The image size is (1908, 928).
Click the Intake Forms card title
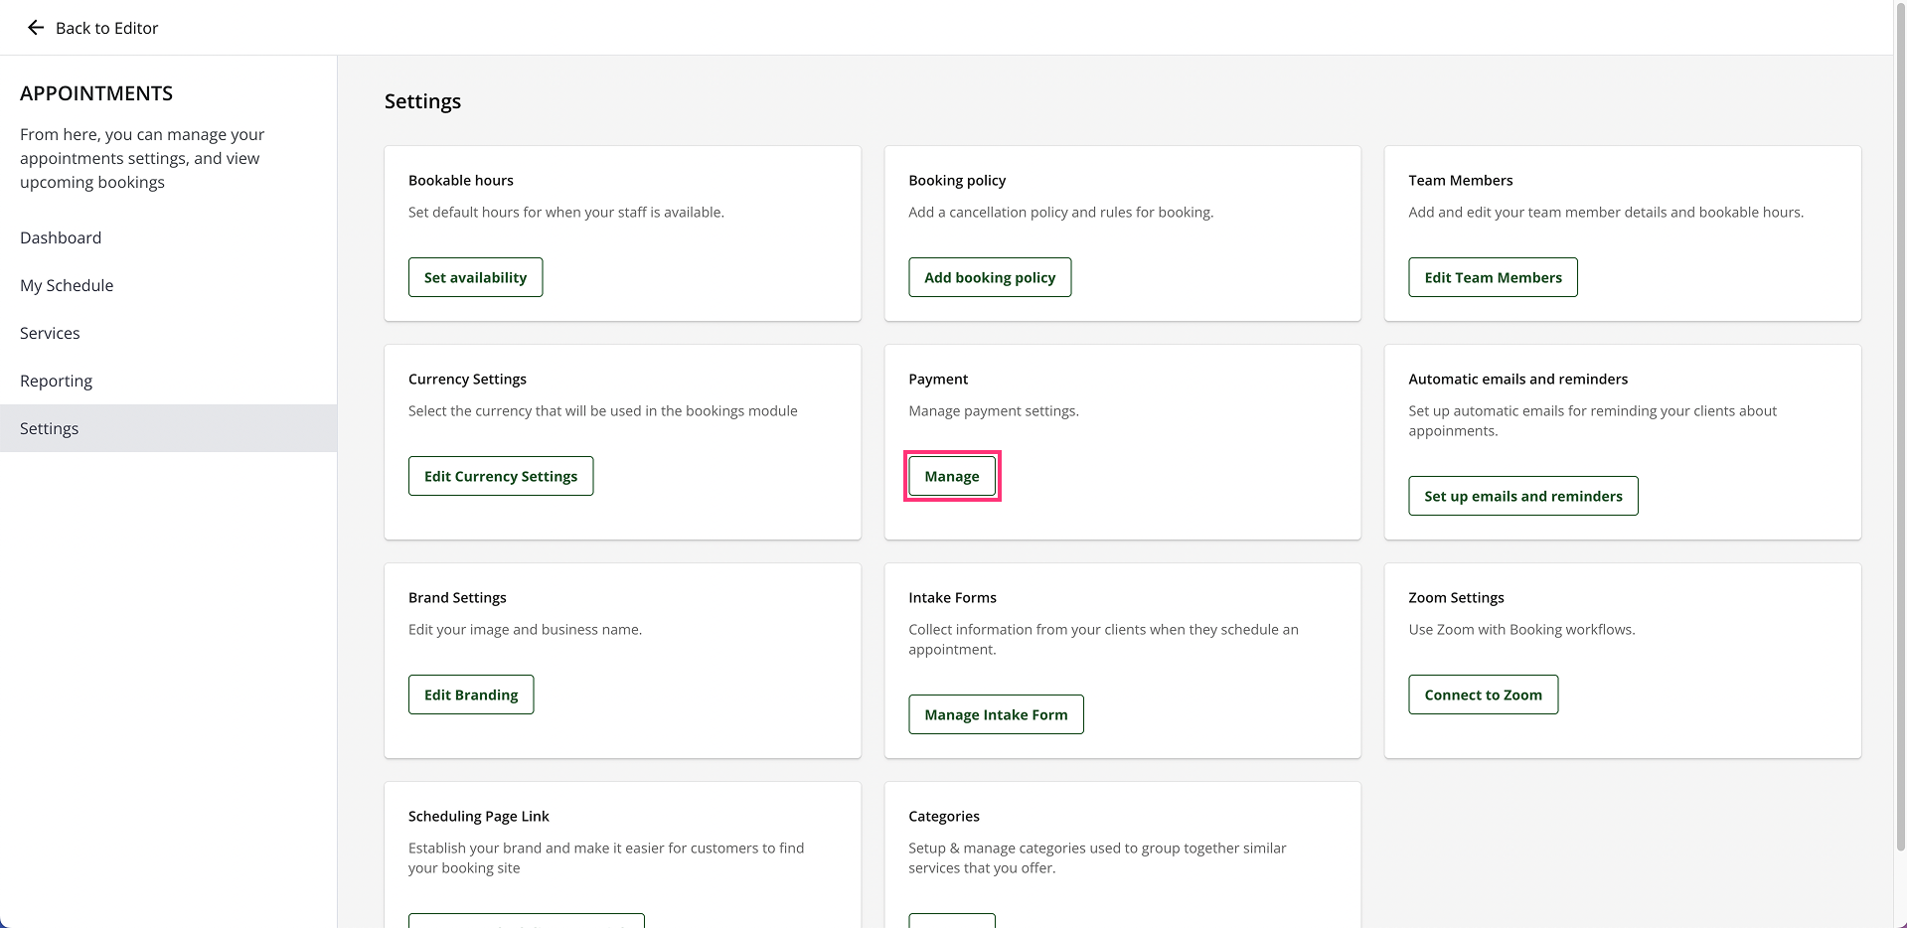pyautogui.click(x=952, y=597)
